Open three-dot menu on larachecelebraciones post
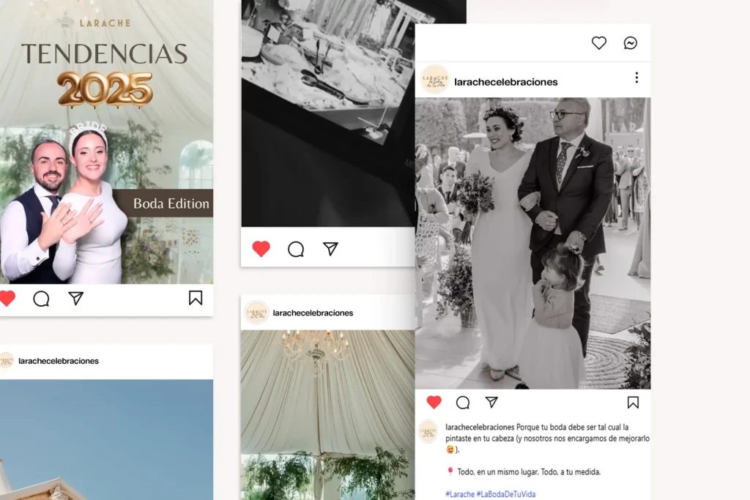750x500 pixels. [636, 78]
